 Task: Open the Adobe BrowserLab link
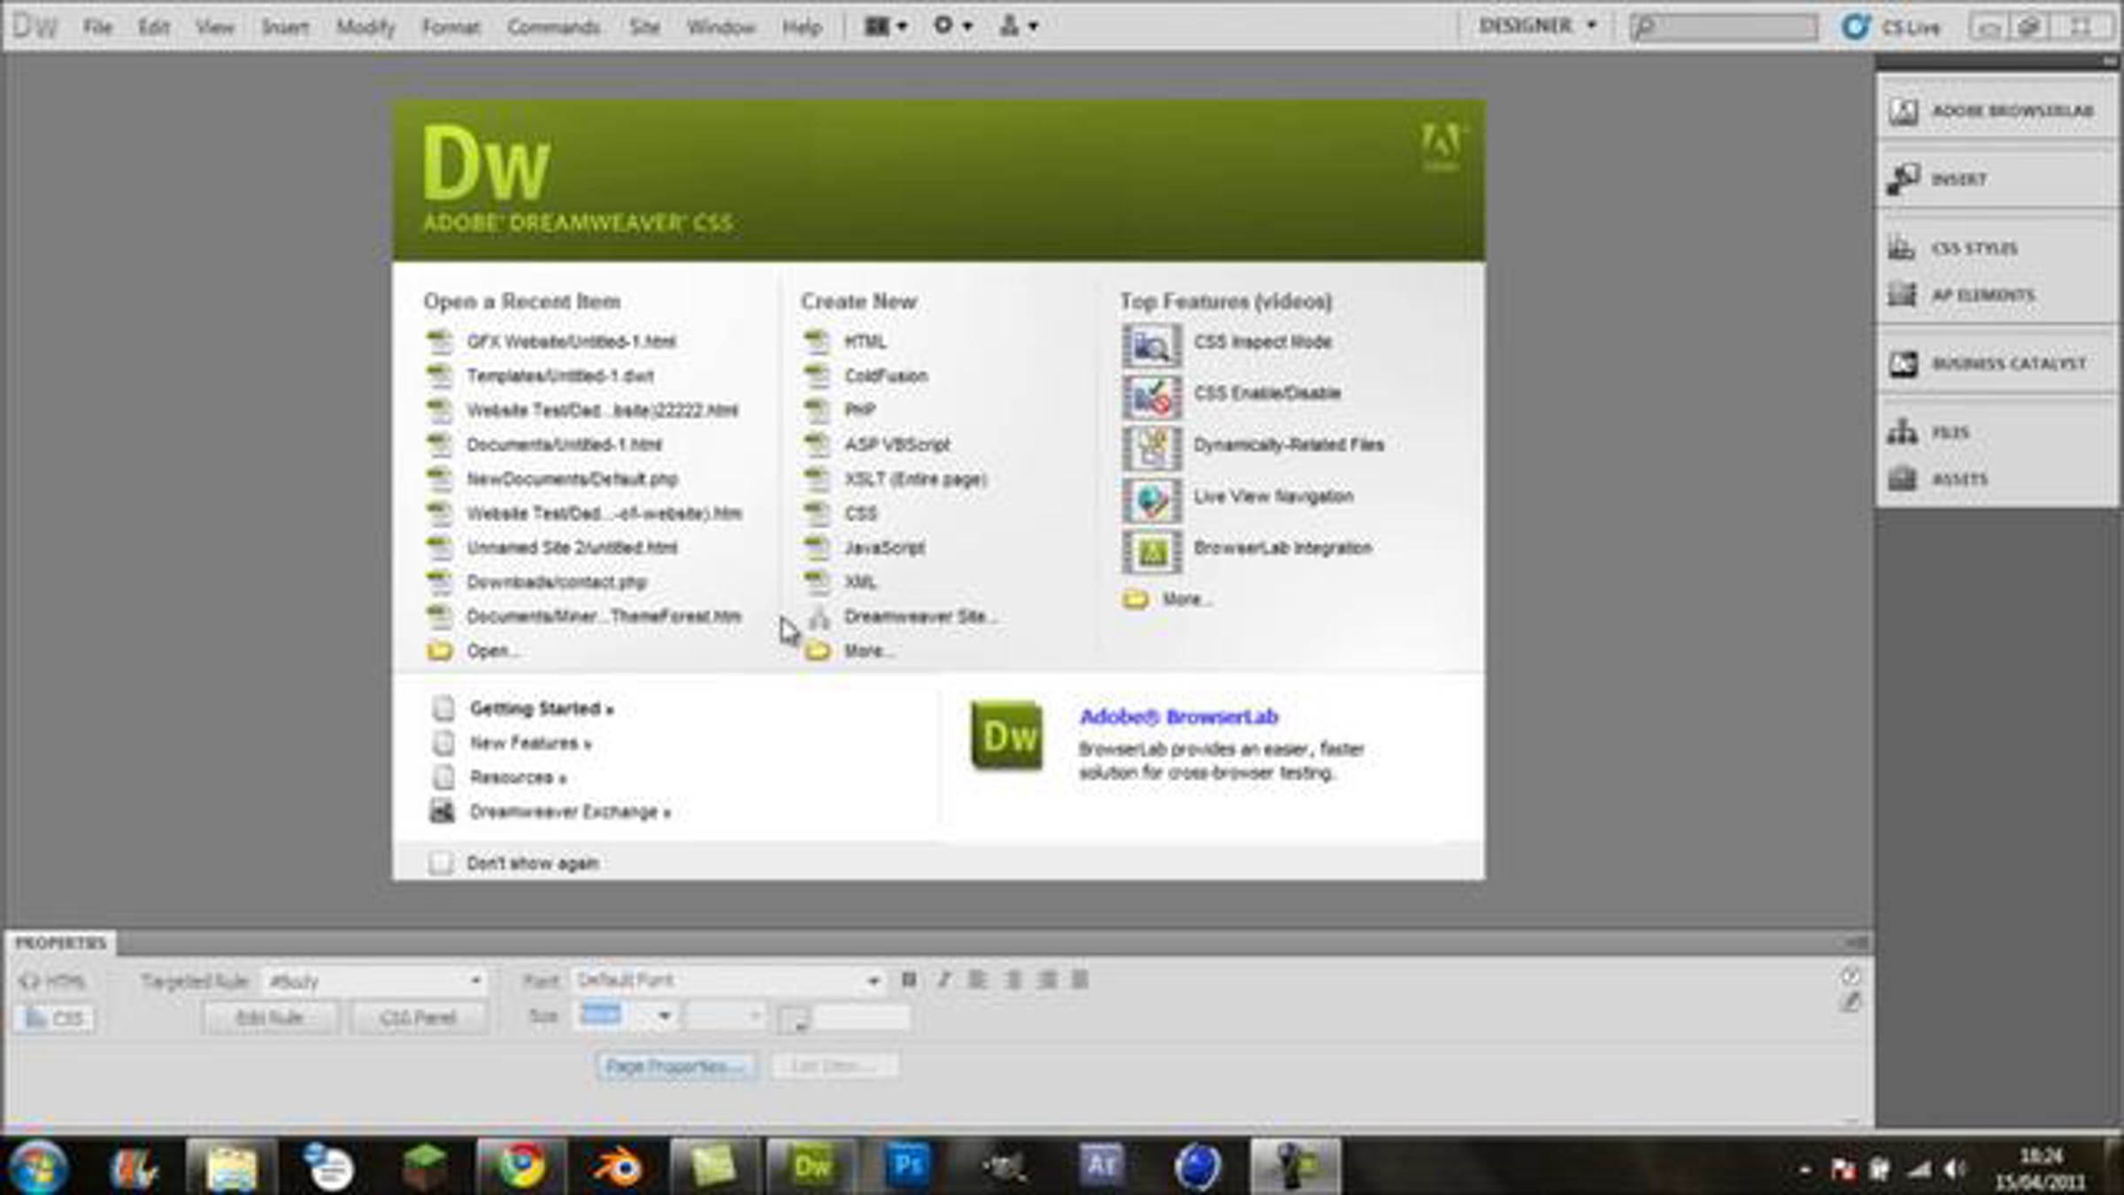[1178, 717]
